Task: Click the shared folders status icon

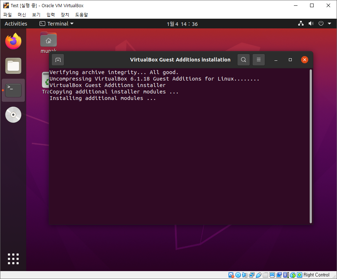Action: coord(266,275)
